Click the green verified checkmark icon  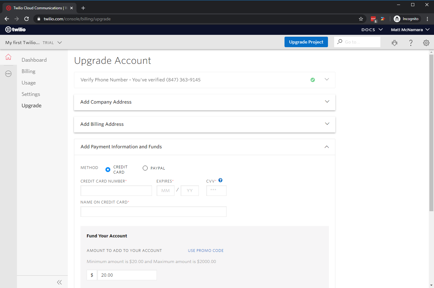[313, 80]
